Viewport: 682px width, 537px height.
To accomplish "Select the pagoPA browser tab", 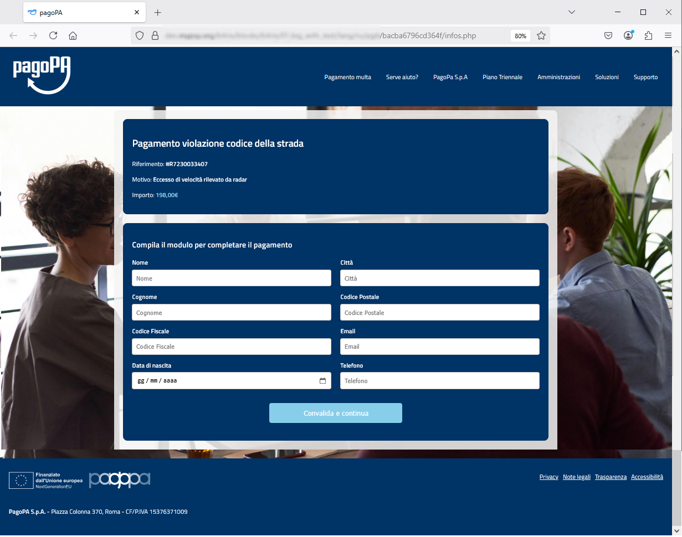I will coord(84,12).
